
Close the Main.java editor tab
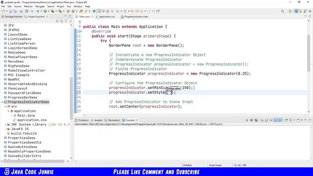tap(92, 17)
